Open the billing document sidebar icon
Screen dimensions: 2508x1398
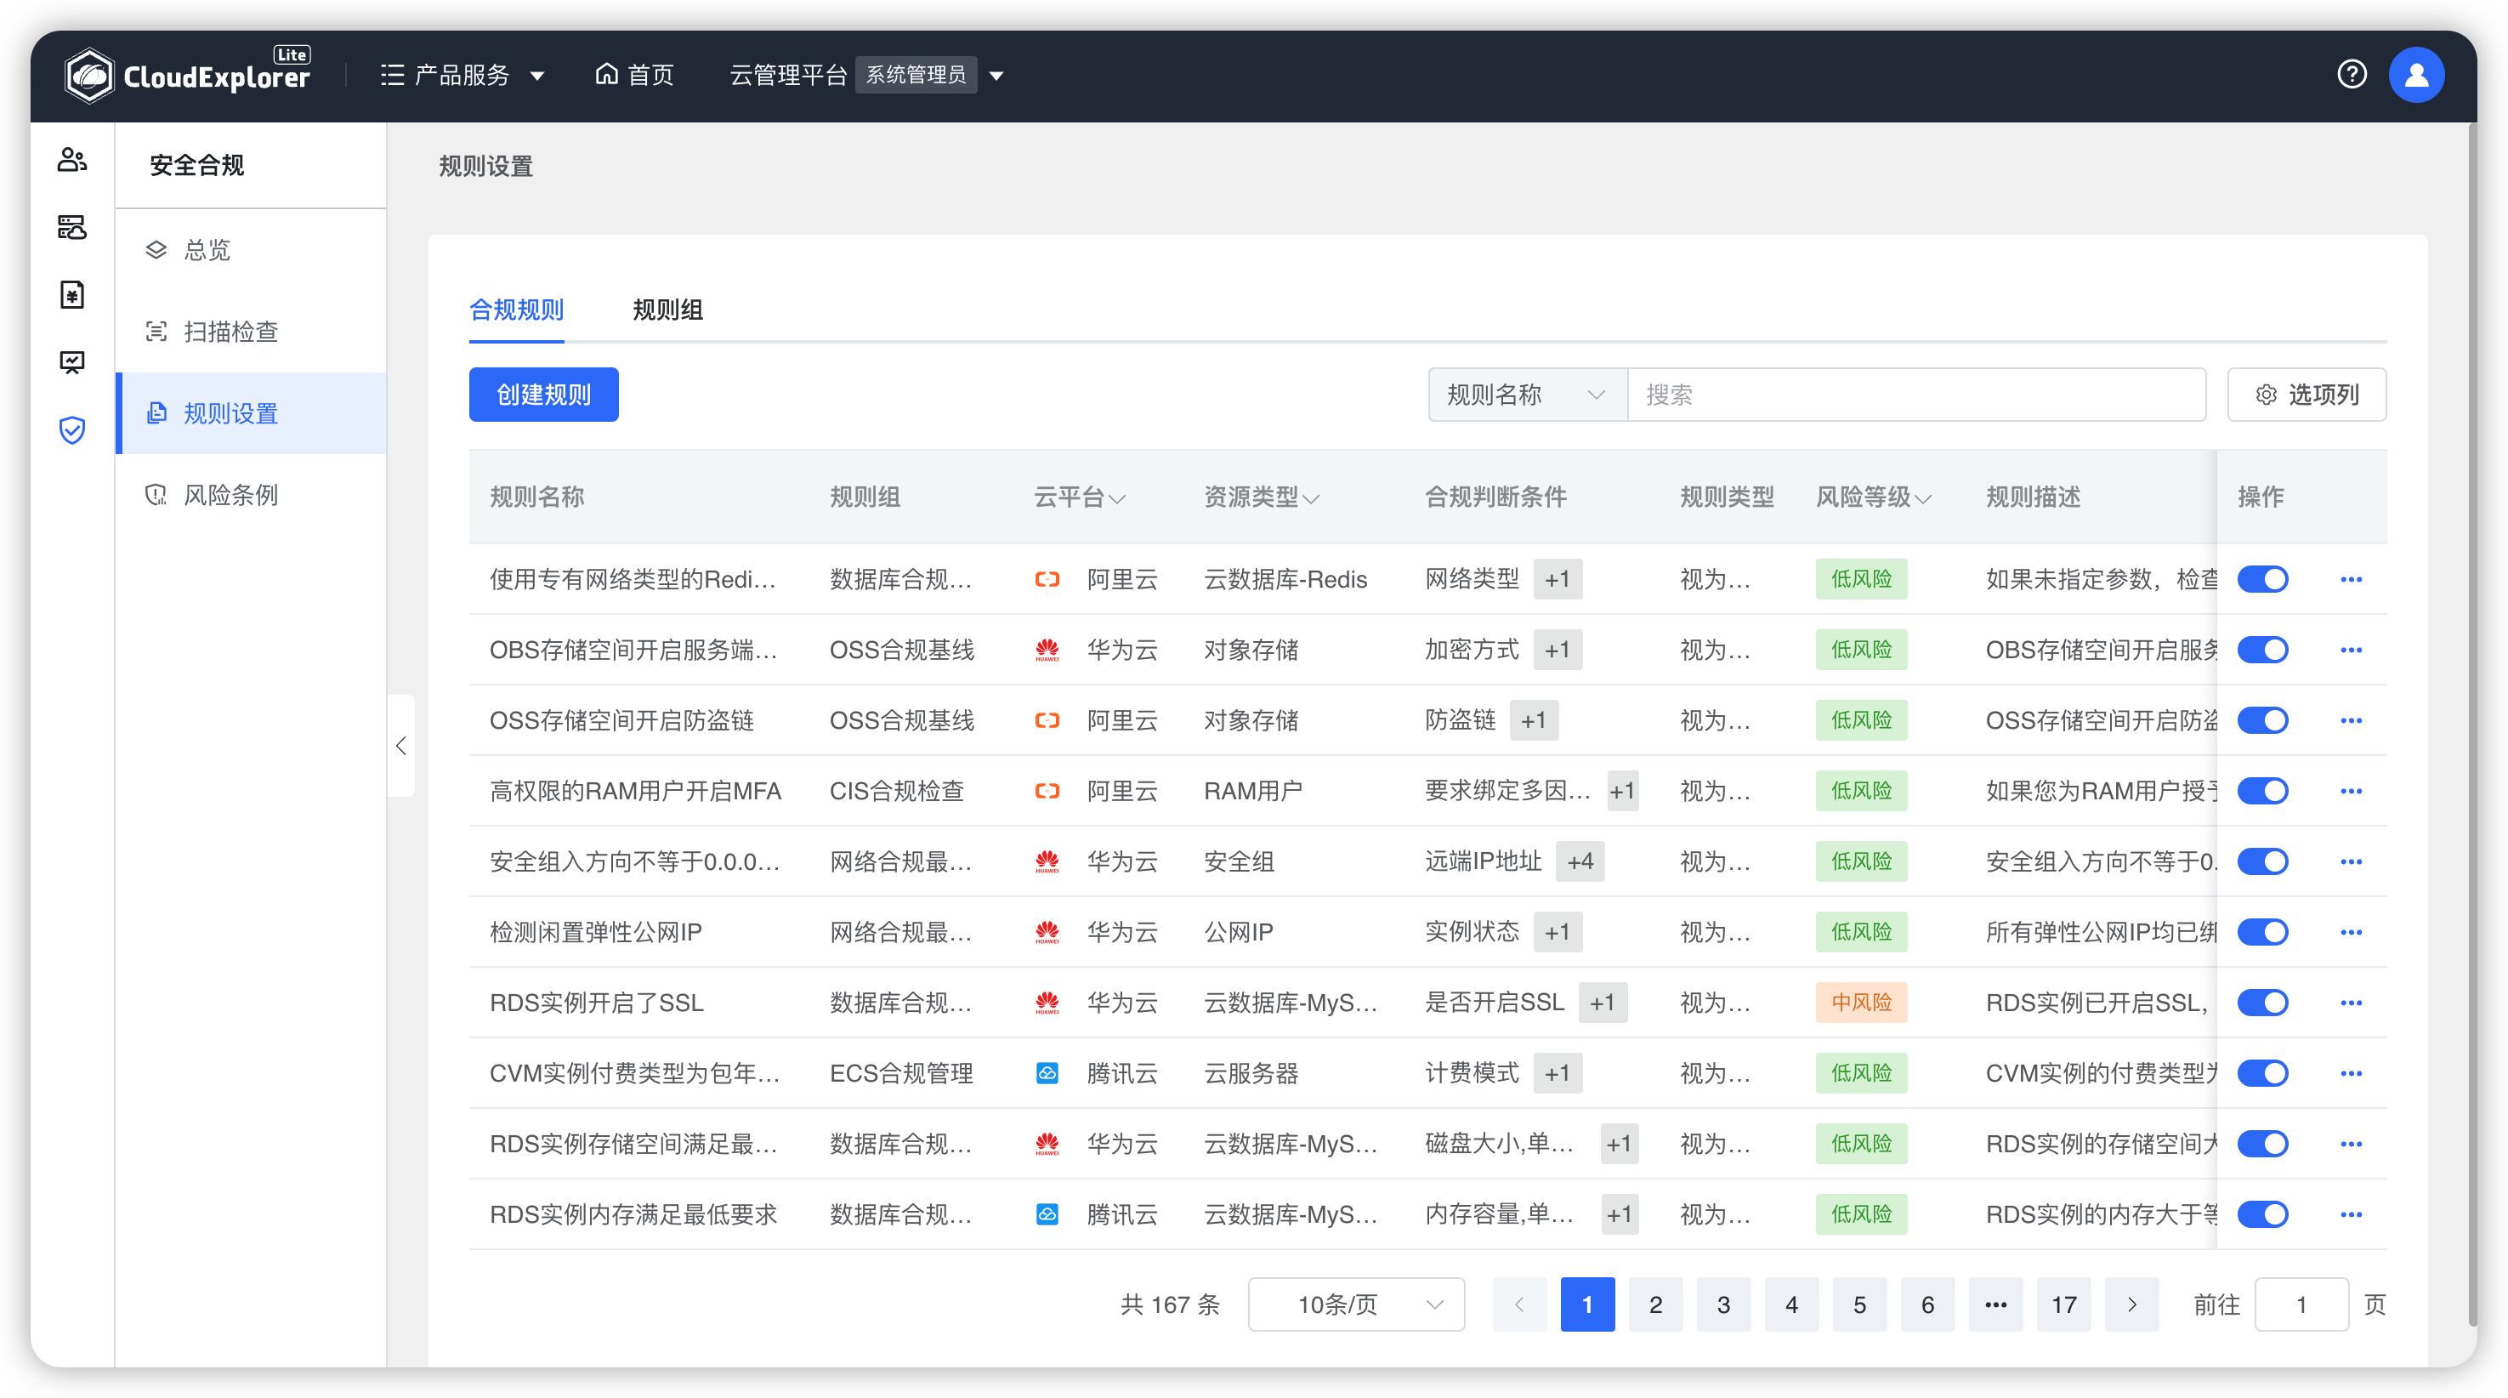pos(72,294)
